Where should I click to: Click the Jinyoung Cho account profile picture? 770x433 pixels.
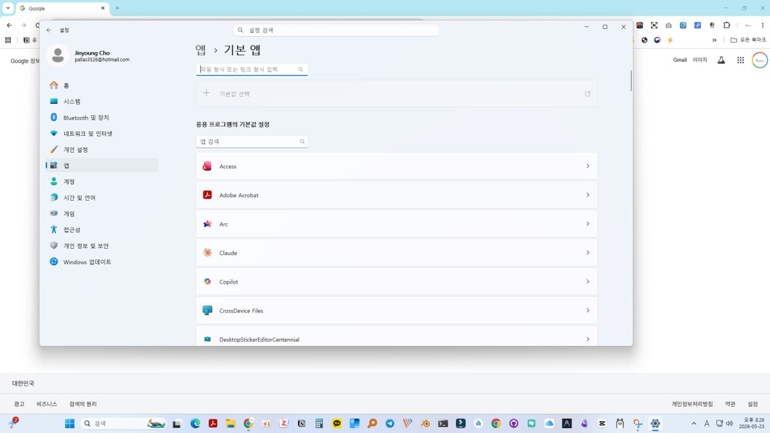[x=58, y=56]
